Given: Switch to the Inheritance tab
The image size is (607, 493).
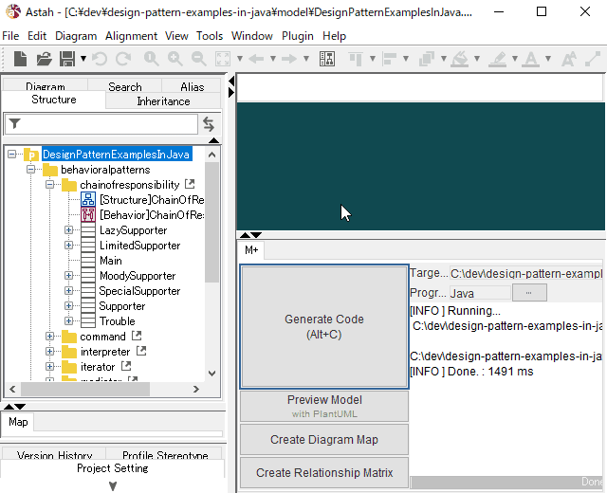Looking at the screenshot, I should pos(163,101).
